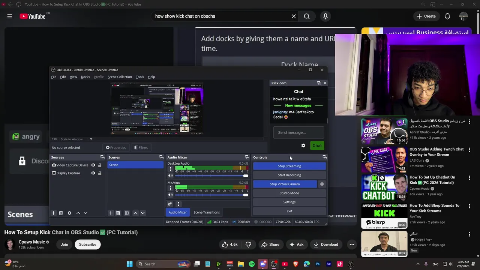Open source Properties button in OBS
Image resolution: width=480 pixels, height=270 pixels.
coord(115,148)
